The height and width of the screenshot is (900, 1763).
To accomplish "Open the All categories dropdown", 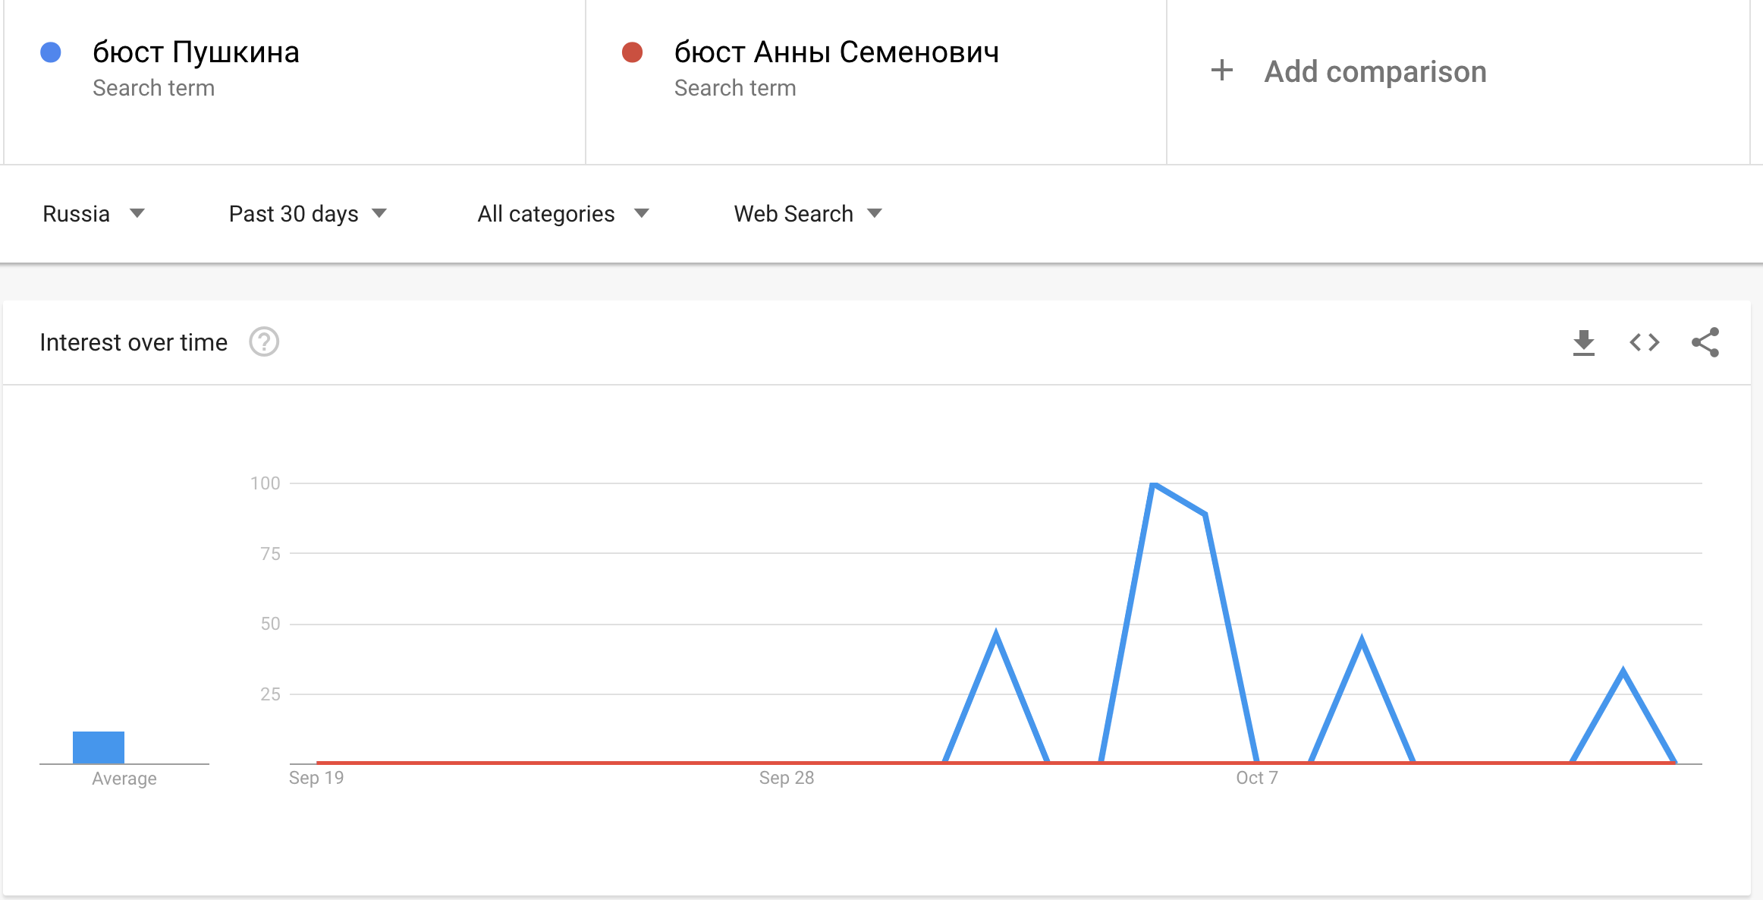I will [x=562, y=214].
